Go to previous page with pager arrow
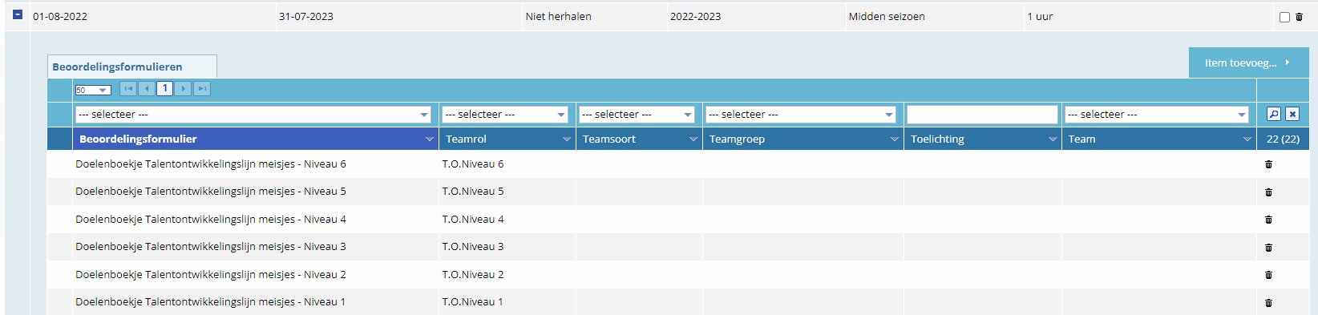 (x=147, y=88)
